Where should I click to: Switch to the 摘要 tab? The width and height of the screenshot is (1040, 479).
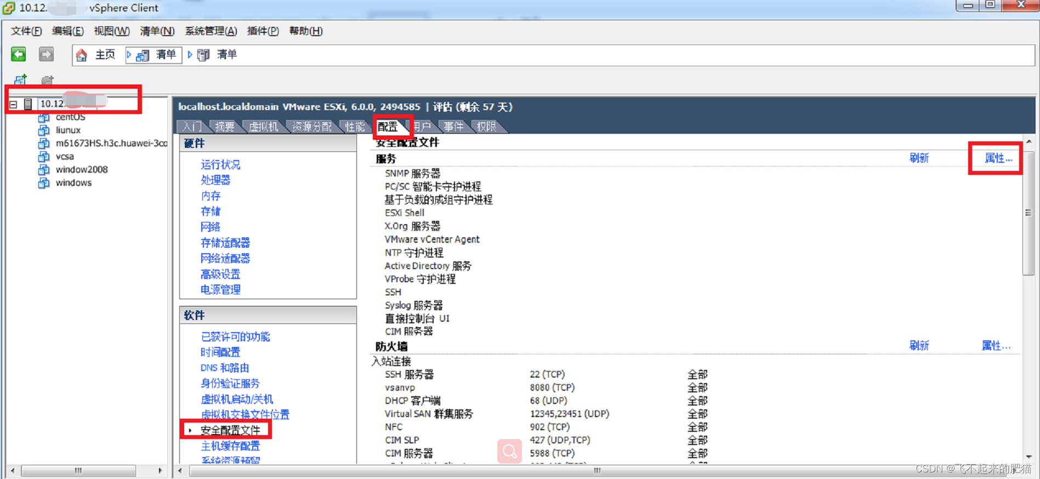(225, 127)
